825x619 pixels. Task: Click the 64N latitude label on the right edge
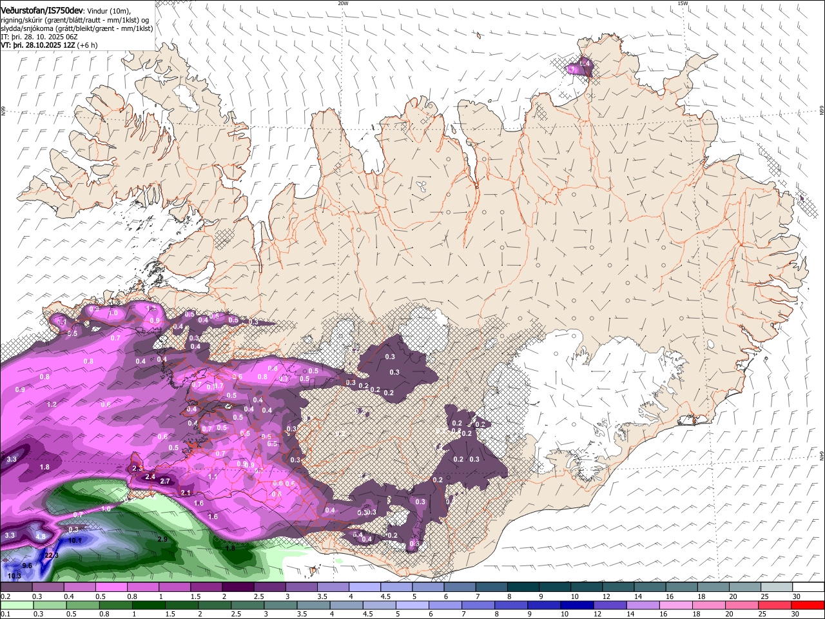point(822,455)
